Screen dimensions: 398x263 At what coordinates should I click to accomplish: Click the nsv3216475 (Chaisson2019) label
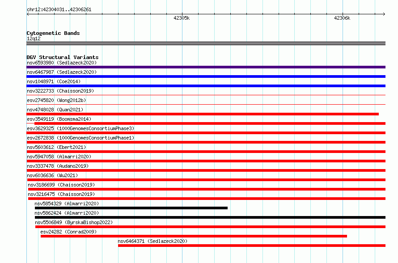[61, 194]
